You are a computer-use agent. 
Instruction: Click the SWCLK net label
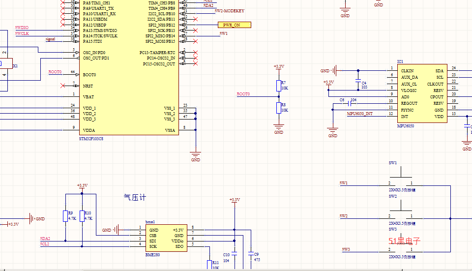[x=22, y=33]
